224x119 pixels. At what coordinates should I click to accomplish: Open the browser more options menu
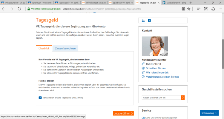point(220,9)
